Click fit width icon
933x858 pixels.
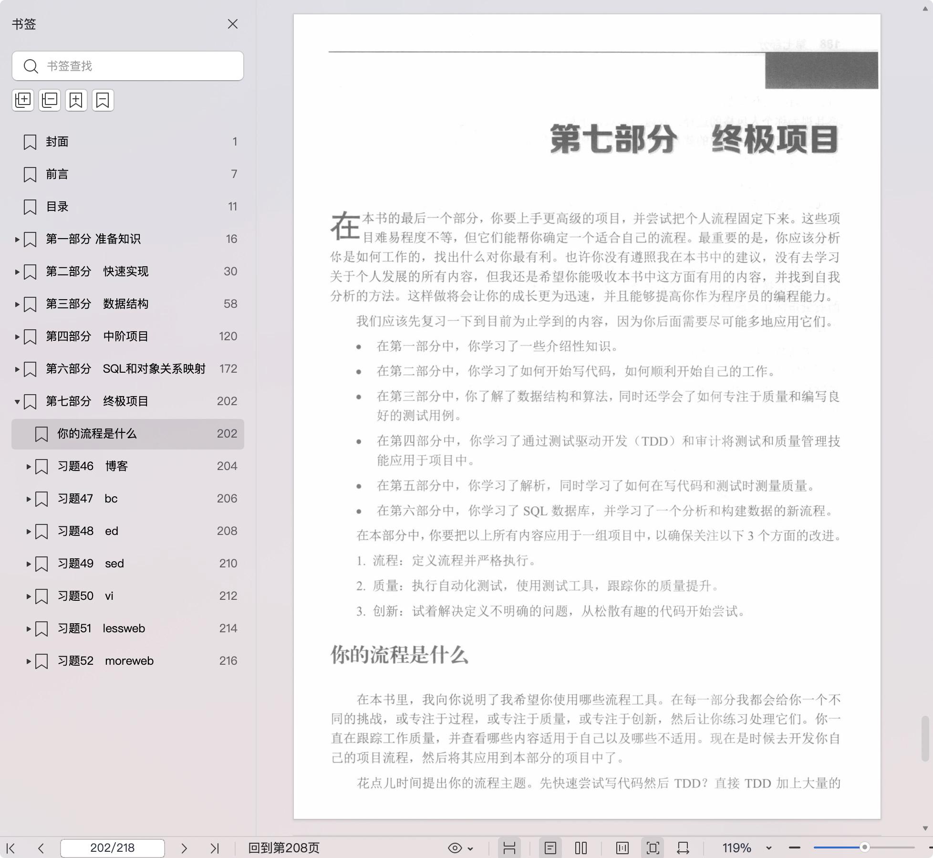(x=683, y=848)
